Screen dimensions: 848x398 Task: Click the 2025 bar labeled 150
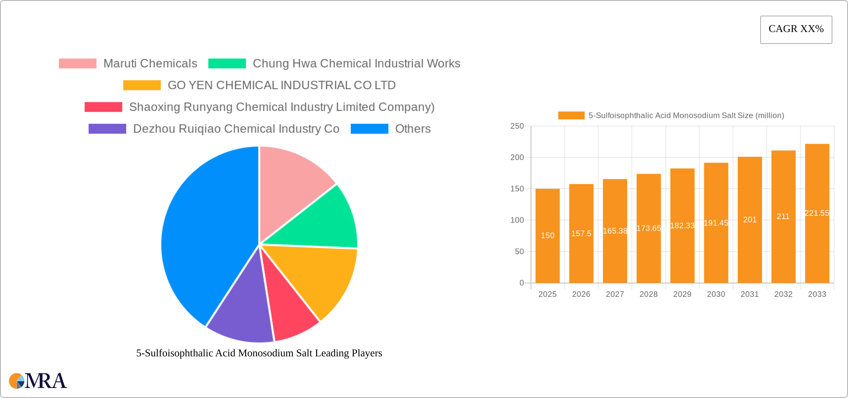(x=547, y=236)
